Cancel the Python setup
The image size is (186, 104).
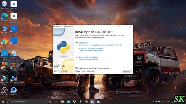tap(127, 71)
